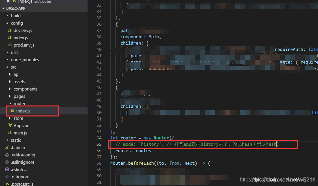Click line number 55 in gutter
This screenshot has height=186, width=318.
99,144
